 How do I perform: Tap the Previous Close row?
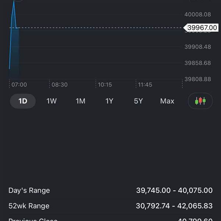[110, 220]
